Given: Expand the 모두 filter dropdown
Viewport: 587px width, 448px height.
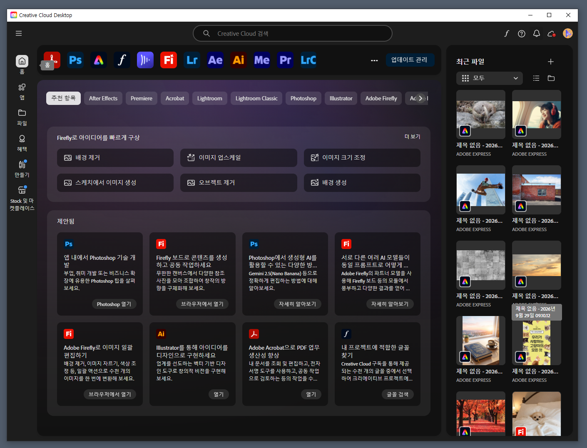Looking at the screenshot, I should click(x=490, y=78).
